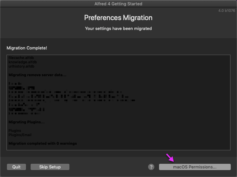237x177 pixels.
Task: Click 'Migration completed with 0 warnings' line
Action: [43, 143]
